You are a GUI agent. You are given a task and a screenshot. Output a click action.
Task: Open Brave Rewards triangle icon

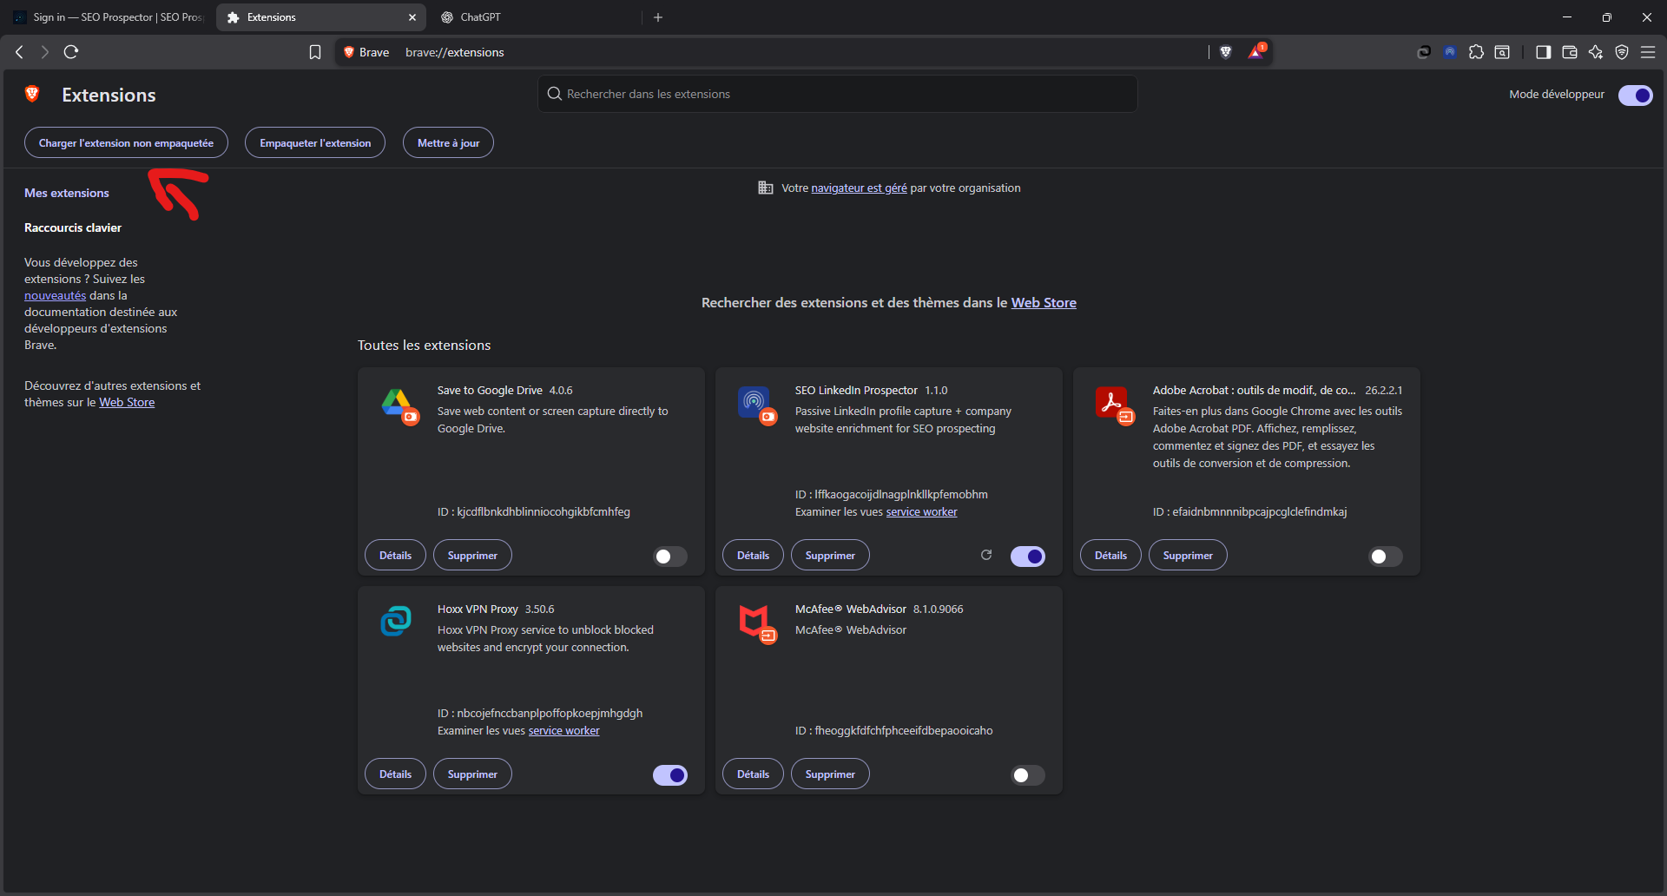coord(1256,52)
